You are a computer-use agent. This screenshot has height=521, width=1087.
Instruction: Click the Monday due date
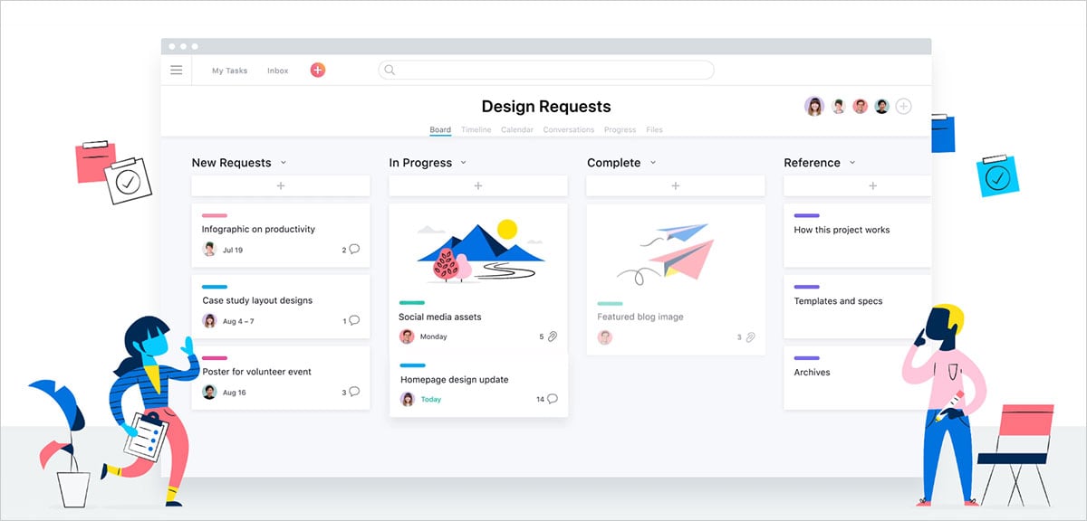[434, 336]
